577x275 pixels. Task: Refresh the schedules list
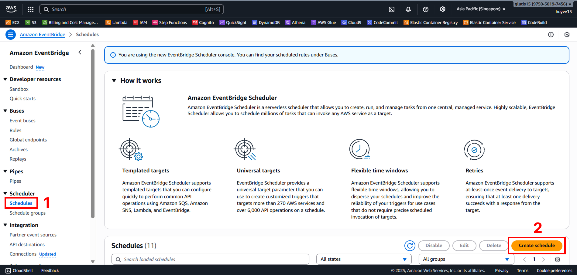pyautogui.click(x=410, y=246)
